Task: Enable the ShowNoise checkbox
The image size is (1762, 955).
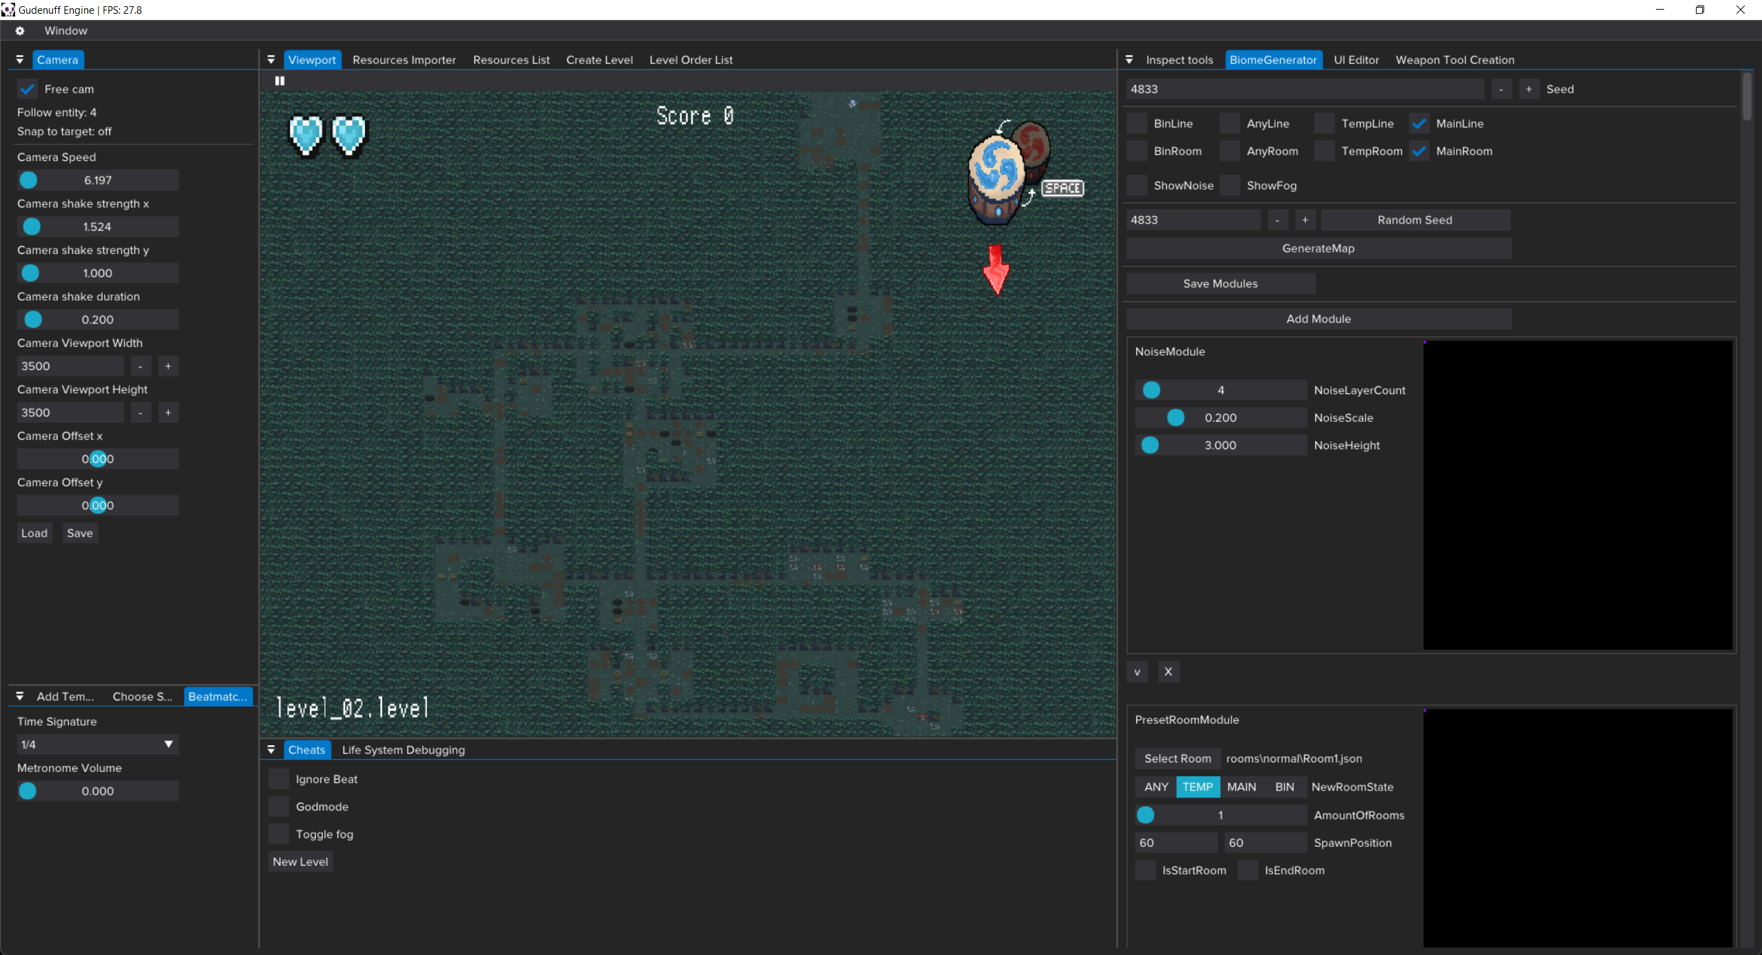Action: coord(1137,186)
